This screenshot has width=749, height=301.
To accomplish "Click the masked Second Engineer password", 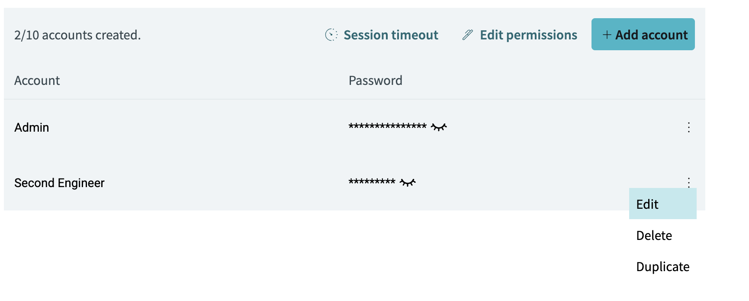I will (372, 181).
